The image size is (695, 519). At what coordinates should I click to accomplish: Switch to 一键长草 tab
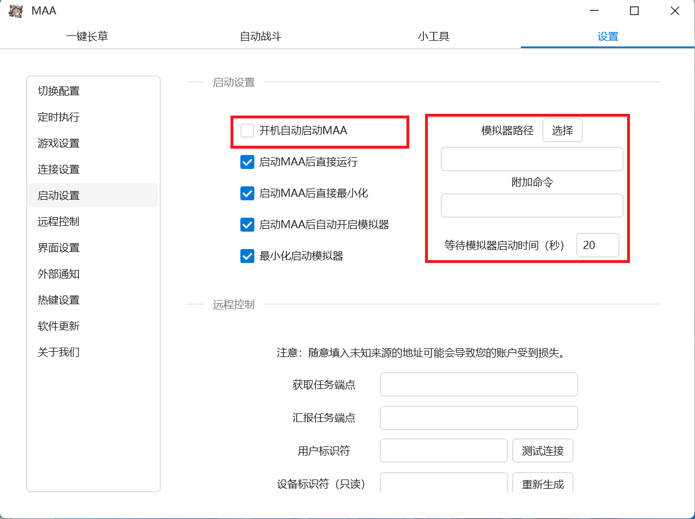pos(87,37)
